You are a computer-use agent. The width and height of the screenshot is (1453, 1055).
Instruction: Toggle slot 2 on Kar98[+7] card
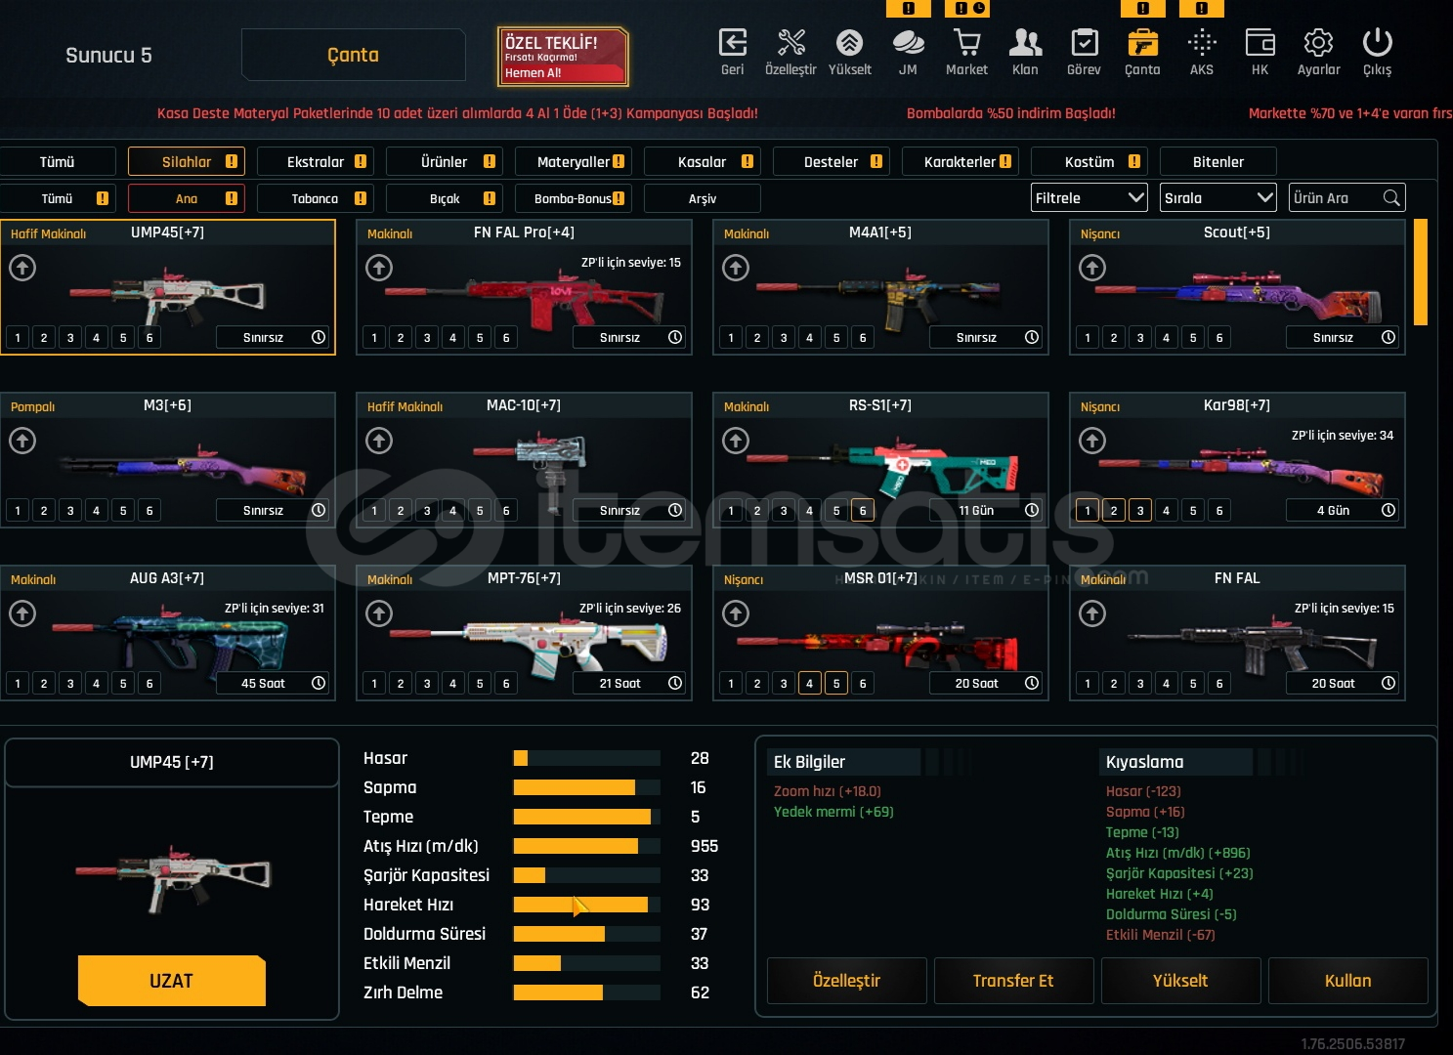coord(1114,510)
